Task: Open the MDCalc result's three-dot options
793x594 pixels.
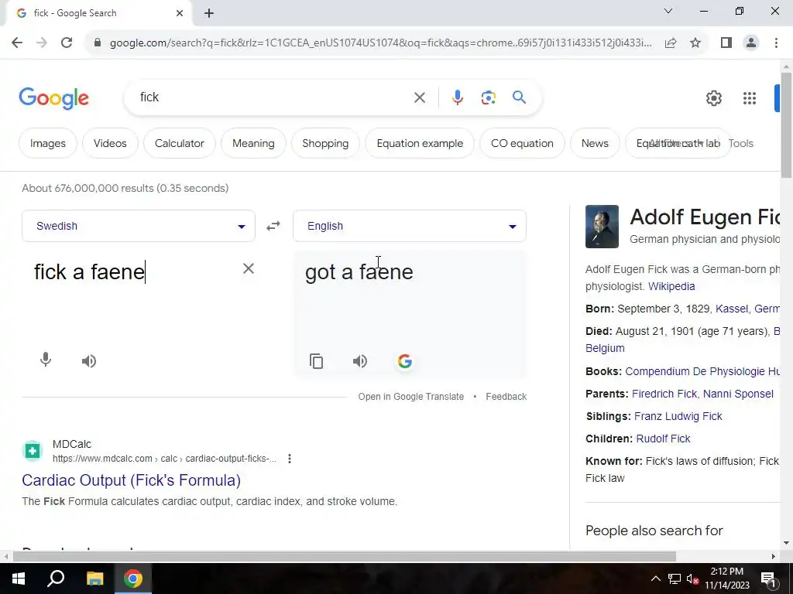Action: point(290,459)
